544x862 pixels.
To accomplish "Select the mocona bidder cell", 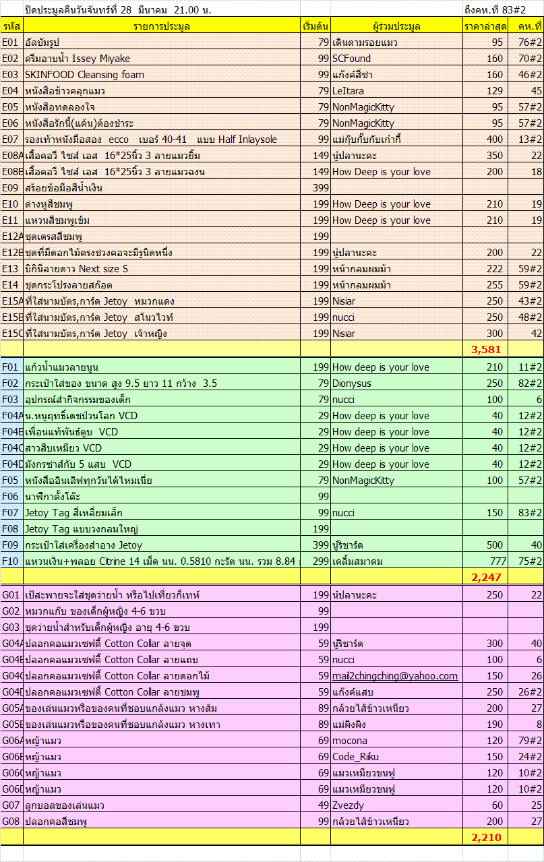I will coord(396,741).
